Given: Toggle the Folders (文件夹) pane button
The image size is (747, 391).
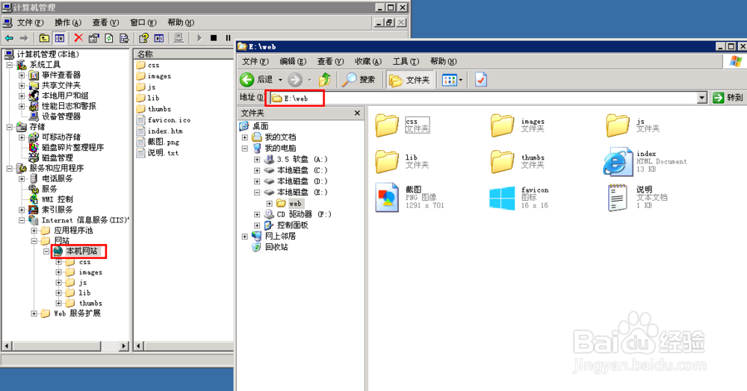Looking at the screenshot, I should tap(409, 79).
